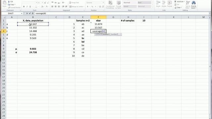Viewport: 212px width, 119px height.
Task: Select the mean value 9.602
Action: 33,49
